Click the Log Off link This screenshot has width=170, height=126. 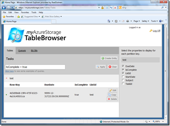pyautogui.click(x=157, y=31)
